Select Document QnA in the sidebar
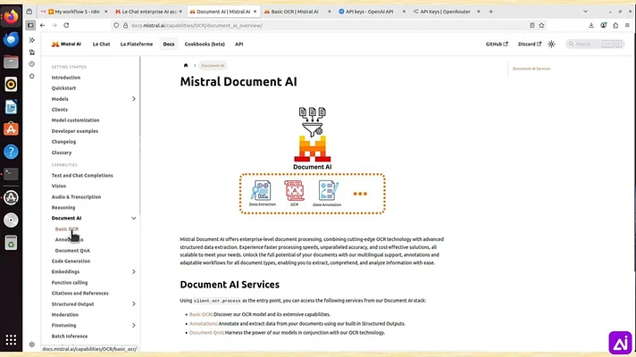Screen dimensions: 636x357 72,251
